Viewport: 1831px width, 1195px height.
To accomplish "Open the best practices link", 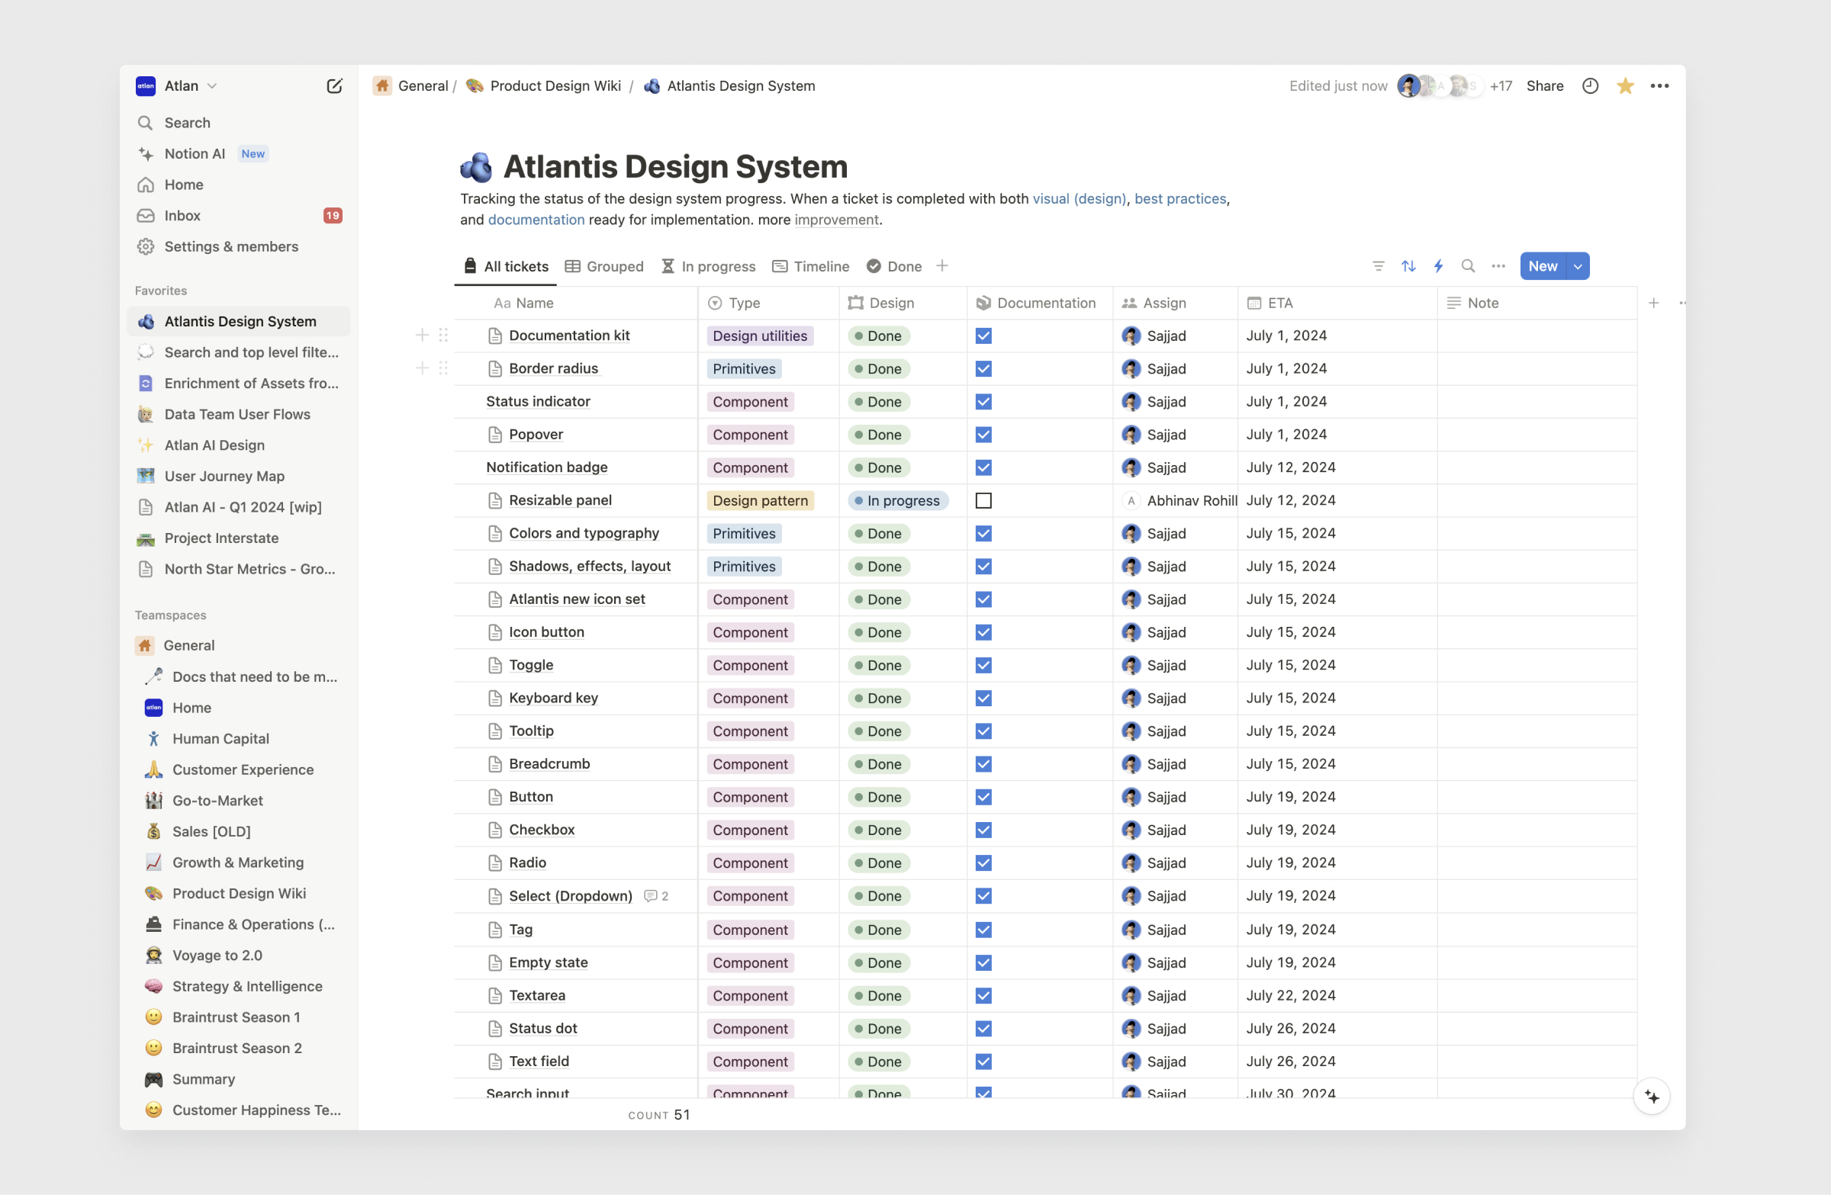I will [1179, 198].
